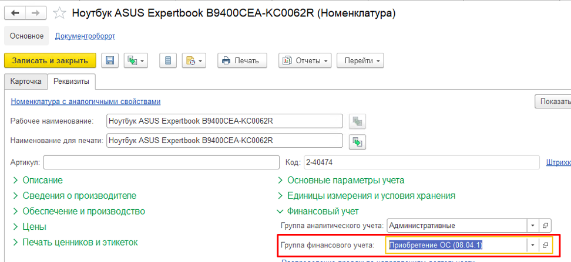571x262 pixels.
Task: Open the Административные item via open icon
Action: pyautogui.click(x=545, y=226)
